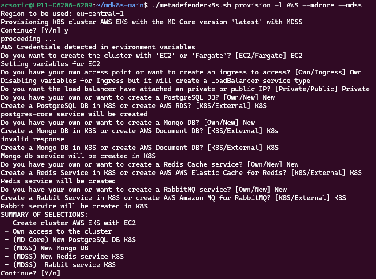376x279 pixels.
Task: Click the SUMMARY OF SELECTIONS heading
Action: pos(45,215)
